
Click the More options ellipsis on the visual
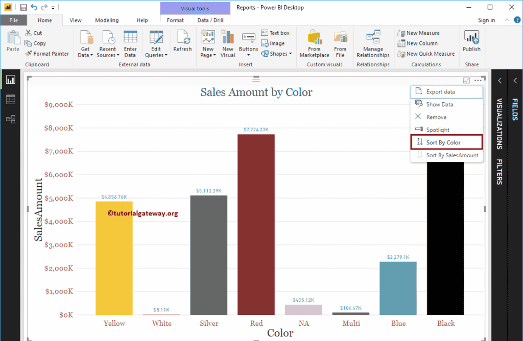click(478, 80)
